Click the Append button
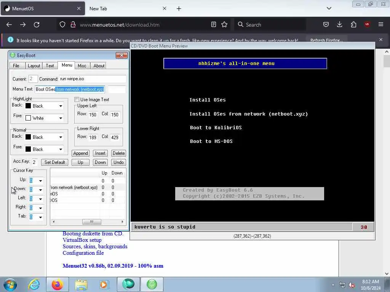This screenshot has width=390, height=292. pos(81,153)
